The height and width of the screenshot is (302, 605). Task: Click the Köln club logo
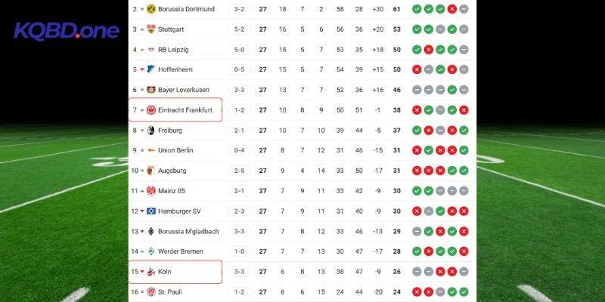[x=150, y=272]
